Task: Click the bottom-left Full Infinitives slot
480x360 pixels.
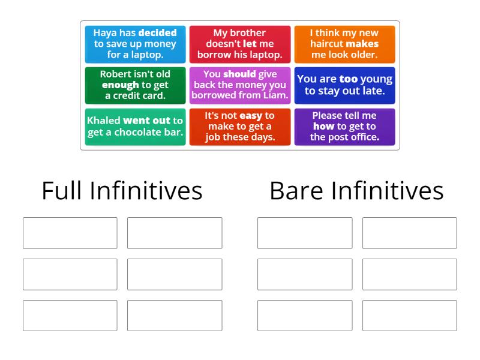Action: [70, 315]
